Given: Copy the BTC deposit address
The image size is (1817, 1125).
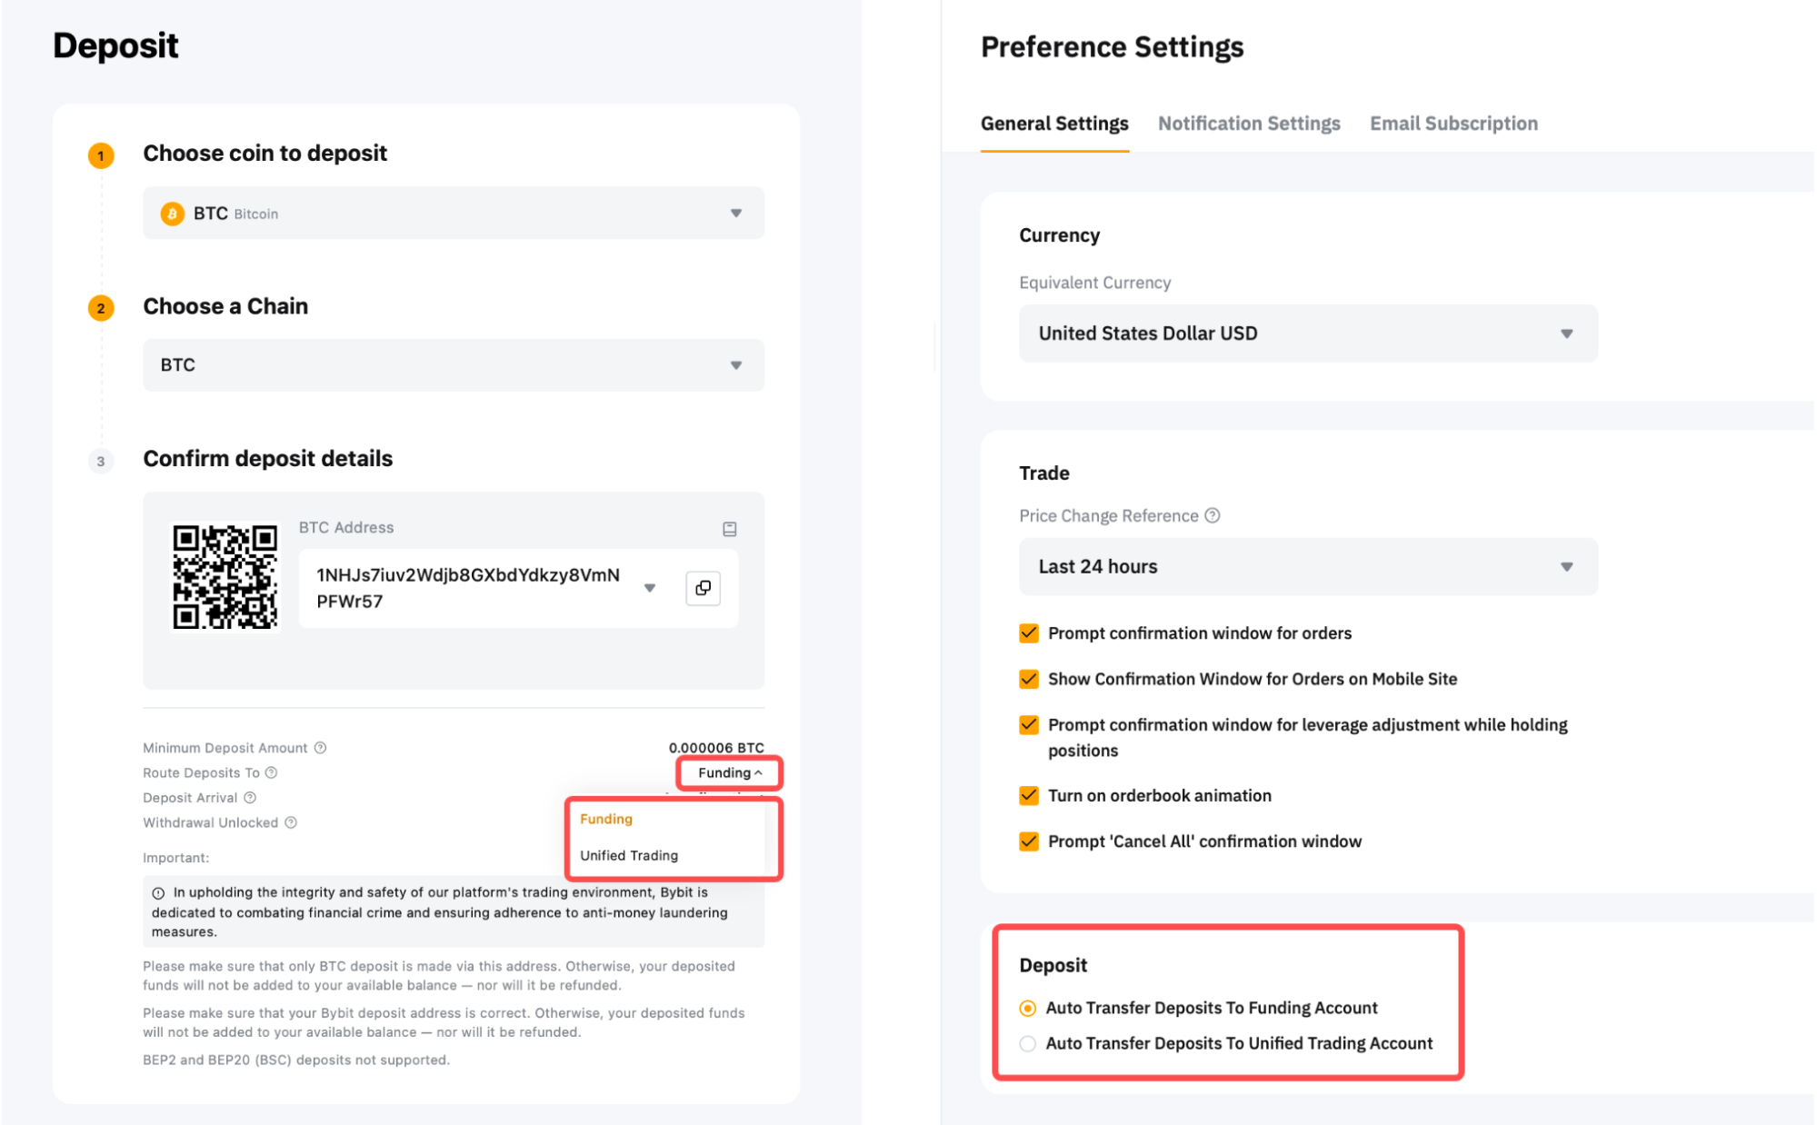Looking at the screenshot, I should point(703,588).
